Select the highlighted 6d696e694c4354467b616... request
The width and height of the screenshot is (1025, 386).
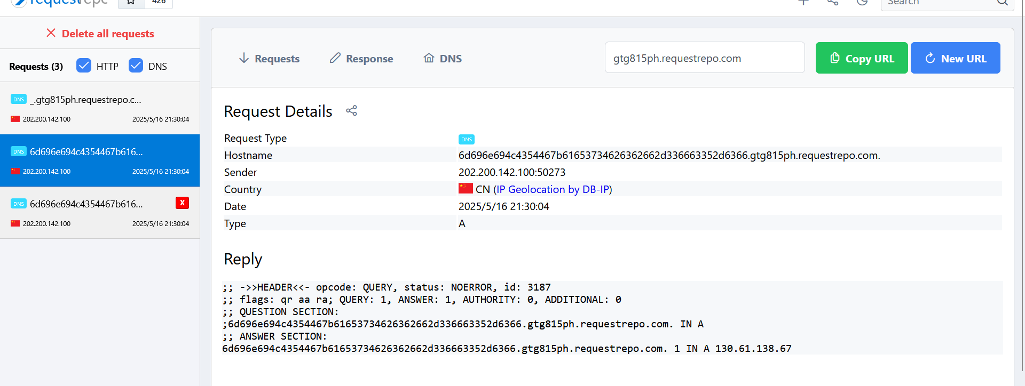click(x=100, y=160)
